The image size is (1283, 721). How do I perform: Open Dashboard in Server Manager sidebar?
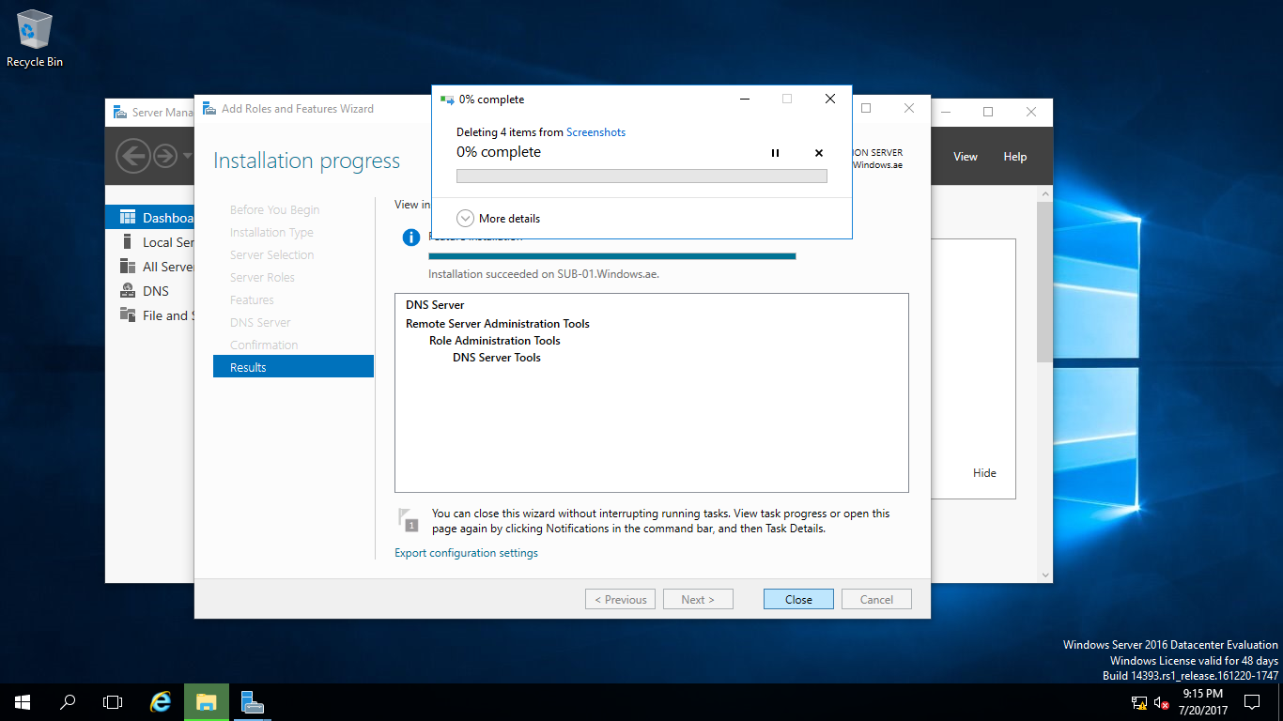pyautogui.click(x=150, y=218)
